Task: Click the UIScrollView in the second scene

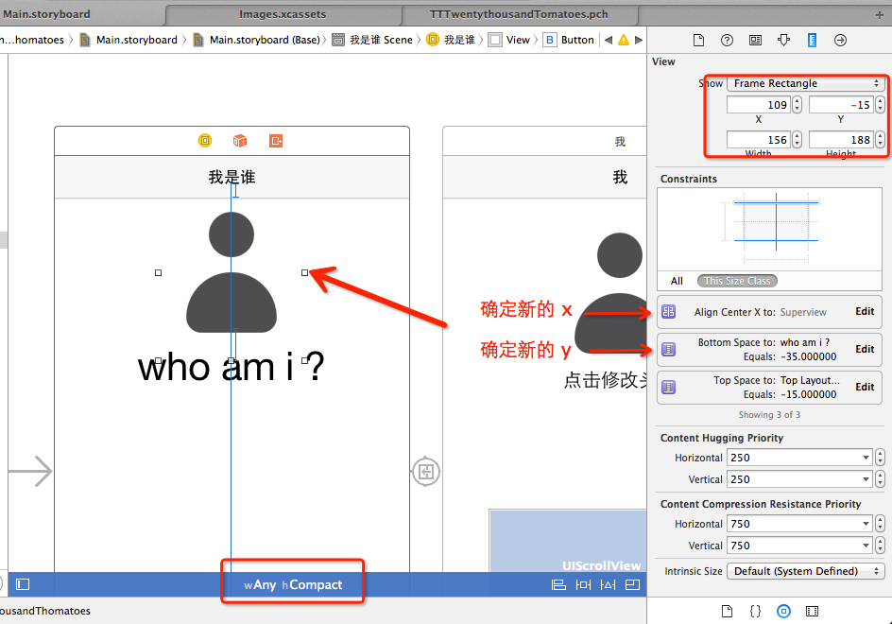Action: 568,541
